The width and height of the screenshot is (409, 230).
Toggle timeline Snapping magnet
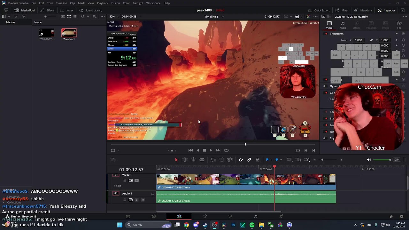coord(241,160)
